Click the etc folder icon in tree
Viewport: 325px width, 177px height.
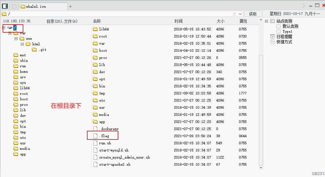point(16,138)
